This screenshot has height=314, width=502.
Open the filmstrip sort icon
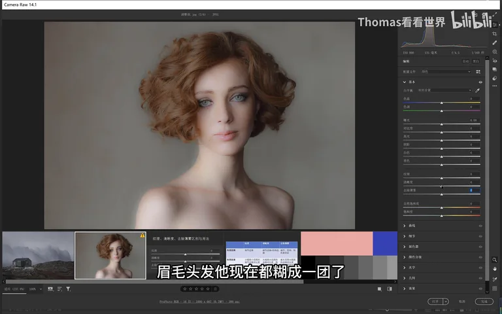[59, 289]
